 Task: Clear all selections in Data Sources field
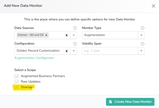67,35
